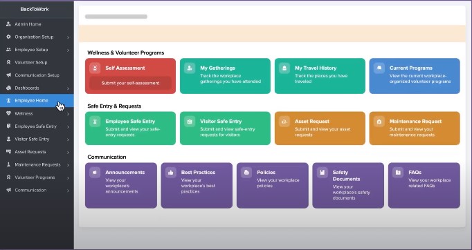The width and height of the screenshot is (472, 250).
Task: Click the Best Practices thumbs-up icon
Action: [171, 173]
